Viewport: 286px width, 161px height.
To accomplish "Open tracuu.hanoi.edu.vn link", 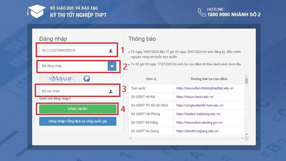I will point(195,97).
